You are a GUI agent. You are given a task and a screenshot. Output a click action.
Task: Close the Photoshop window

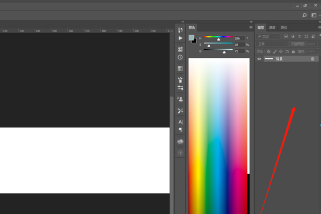click(315, 5)
